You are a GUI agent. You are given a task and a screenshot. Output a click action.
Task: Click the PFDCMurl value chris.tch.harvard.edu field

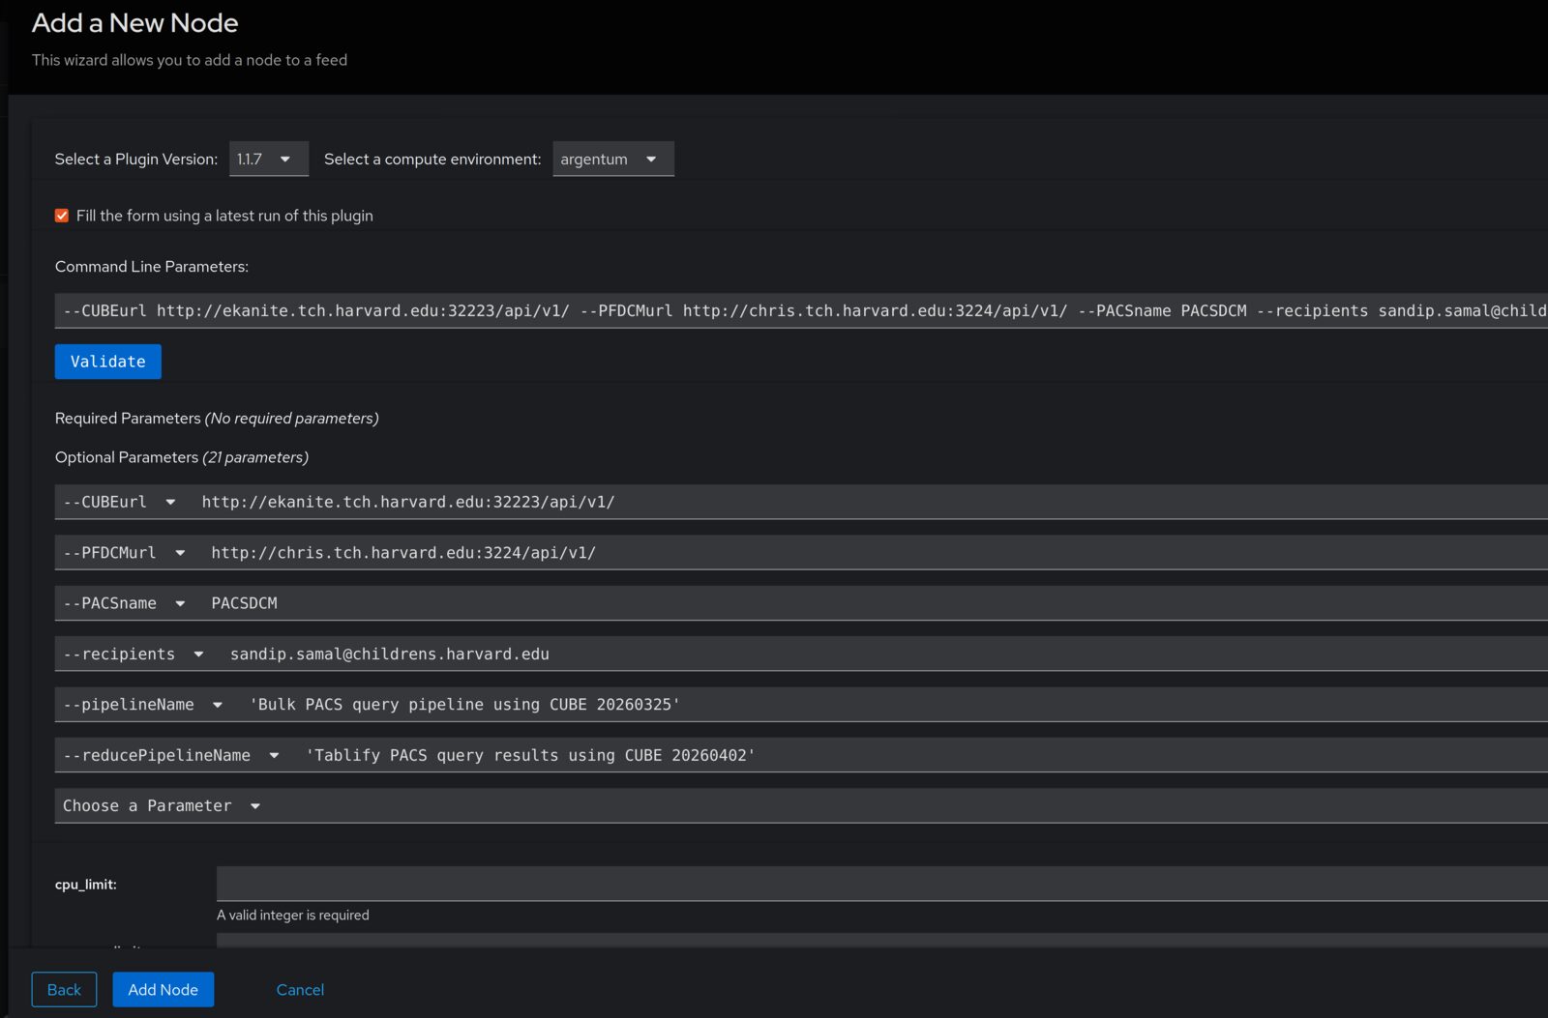[876, 552]
